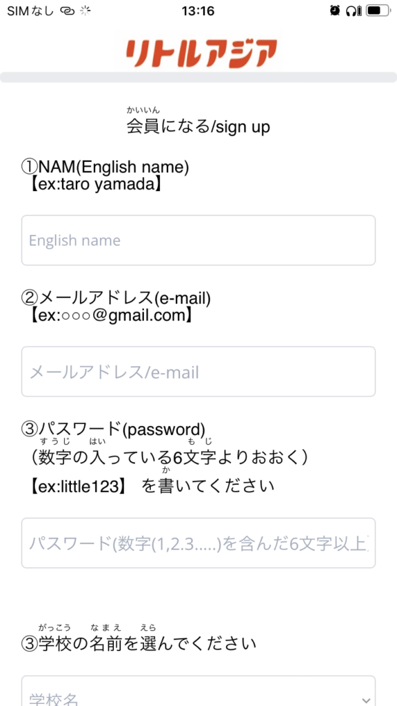Tap the リトルアジア logo

[201, 54]
